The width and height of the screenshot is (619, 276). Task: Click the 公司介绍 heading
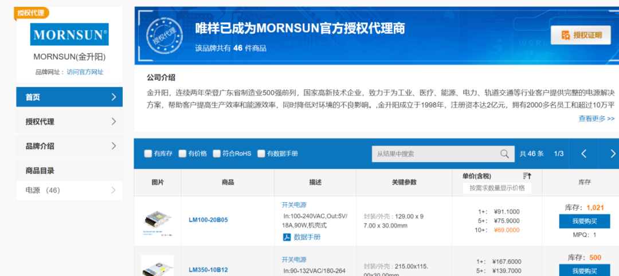pyautogui.click(x=161, y=77)
